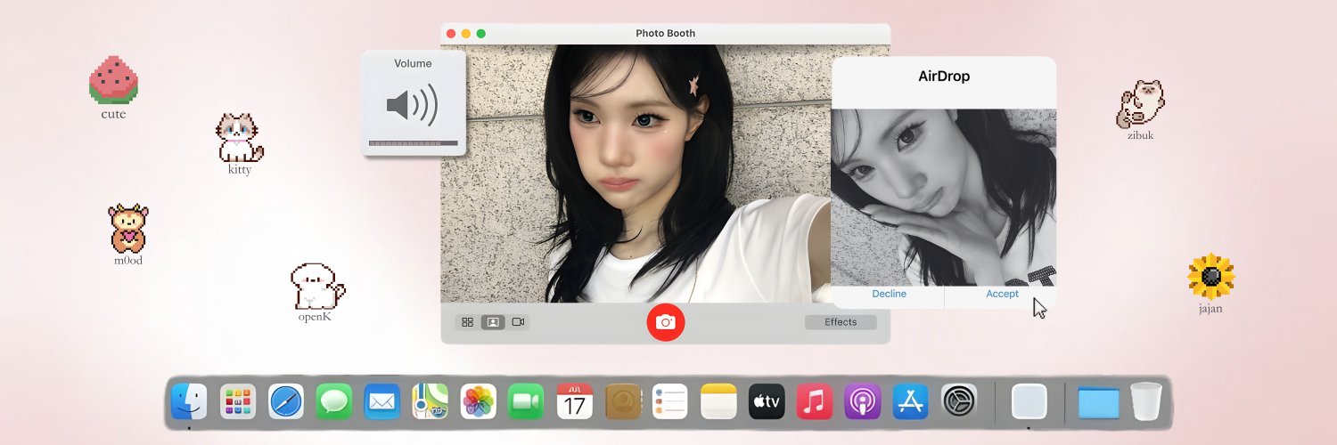Select the 'jajan' sunflower desktop icon
Viewport: 1337px width, 445px height.
[1211, 277]
